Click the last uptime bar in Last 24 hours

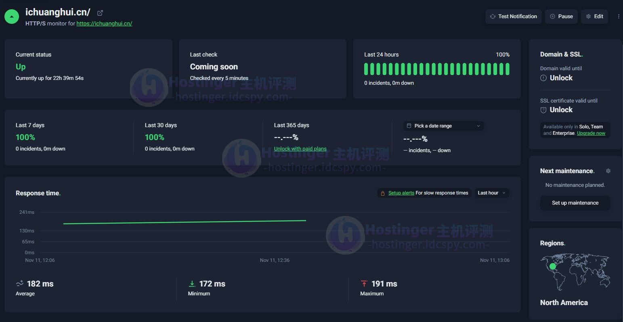[x=507, y=69]
